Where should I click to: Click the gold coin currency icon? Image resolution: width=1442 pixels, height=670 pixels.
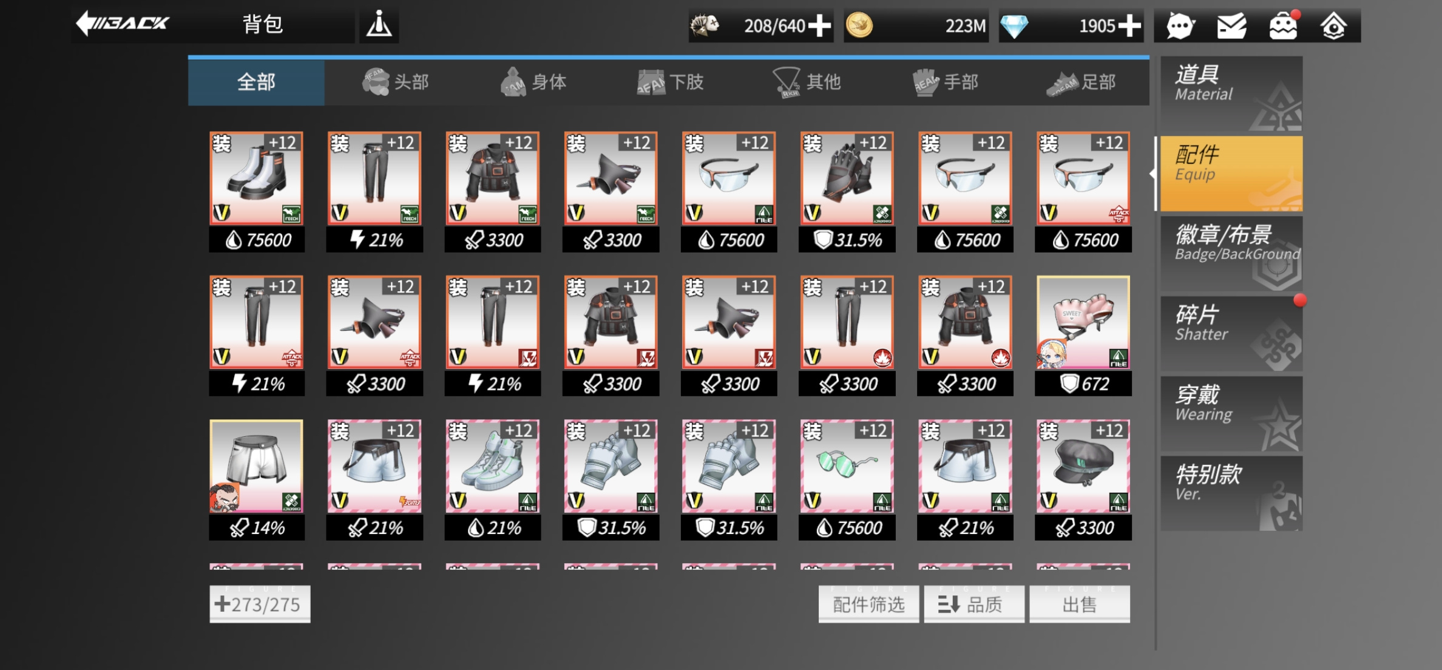tap(859, 25)
